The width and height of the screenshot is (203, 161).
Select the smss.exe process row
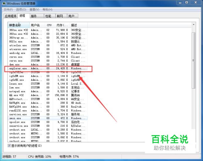[x=48, y=118]
